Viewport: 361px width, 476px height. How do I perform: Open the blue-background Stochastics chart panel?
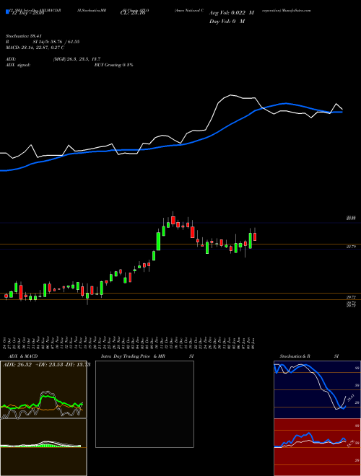[x=317, y=389]
